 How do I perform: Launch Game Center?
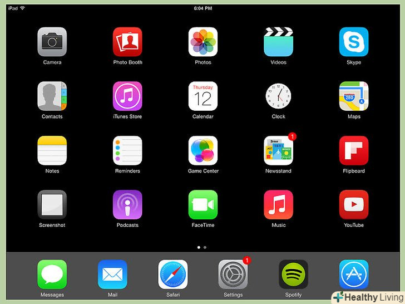click(202, 150)
